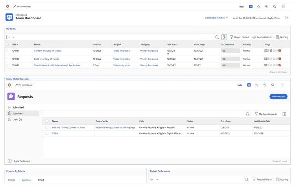The width and height of the screenshot is (295, 186).
Task: Select Drafts (0) in the sidebar
Action: [x=17, y=120]
